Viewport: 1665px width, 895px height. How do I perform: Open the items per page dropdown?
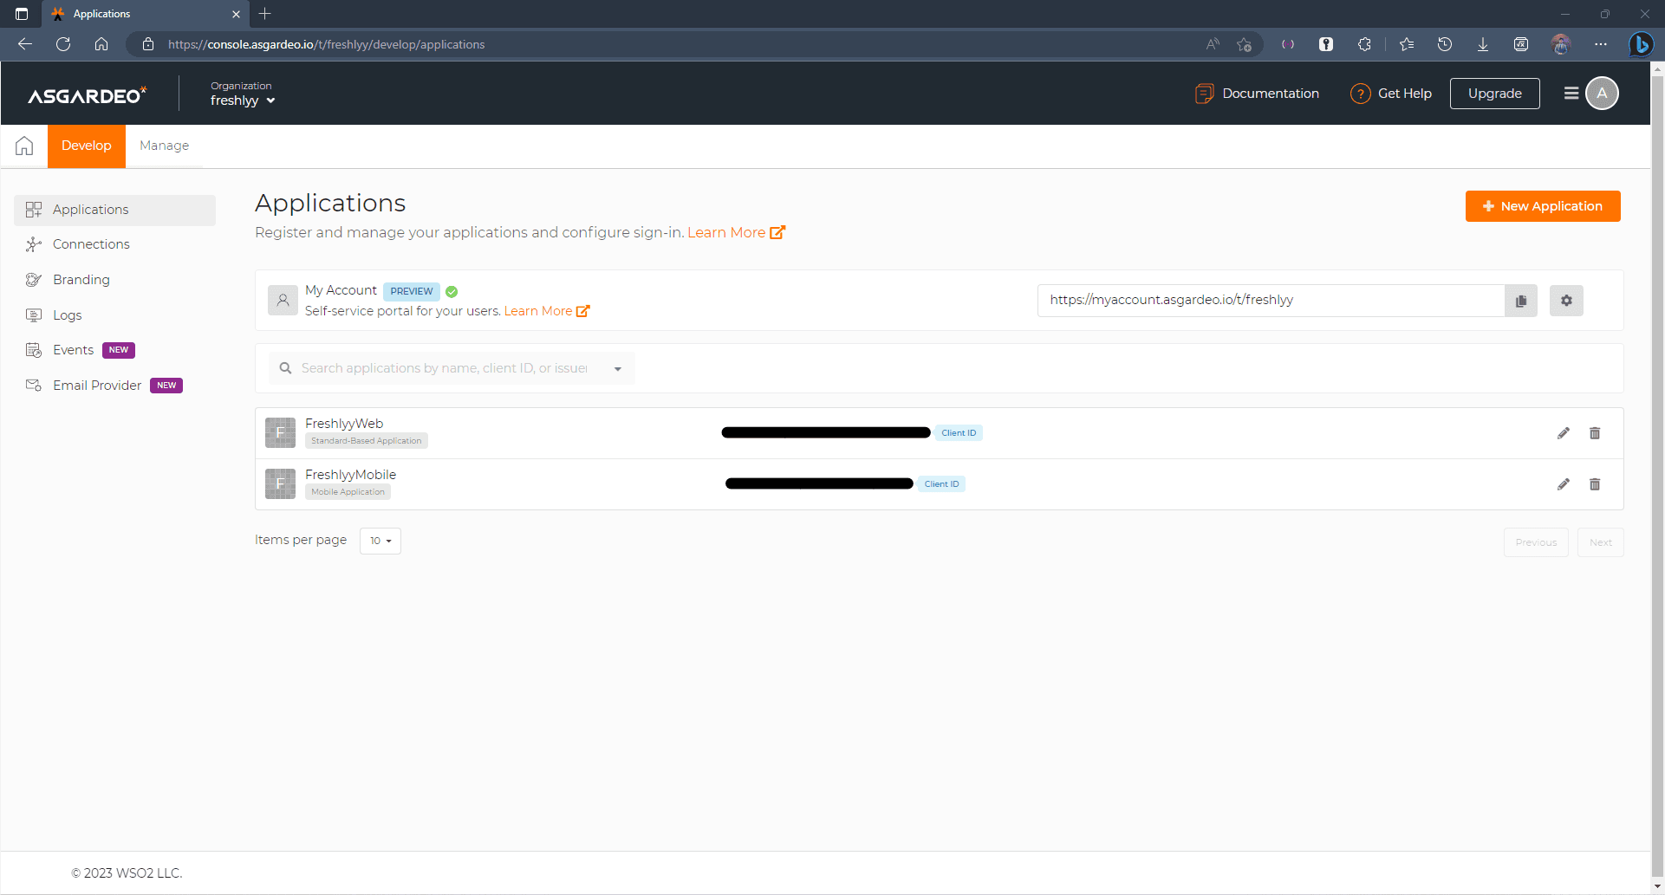[380, 541]
